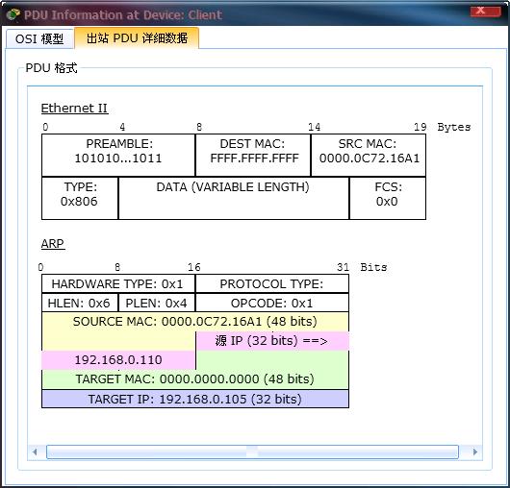Click the FCS 0x0 field
Screen dimensions: 510x488
[x=388, y=198]
